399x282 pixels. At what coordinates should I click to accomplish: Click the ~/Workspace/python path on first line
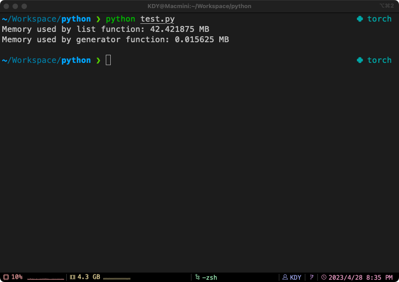[46, 19]
